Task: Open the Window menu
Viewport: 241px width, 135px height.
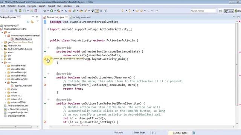Action: tap(68, 6)
